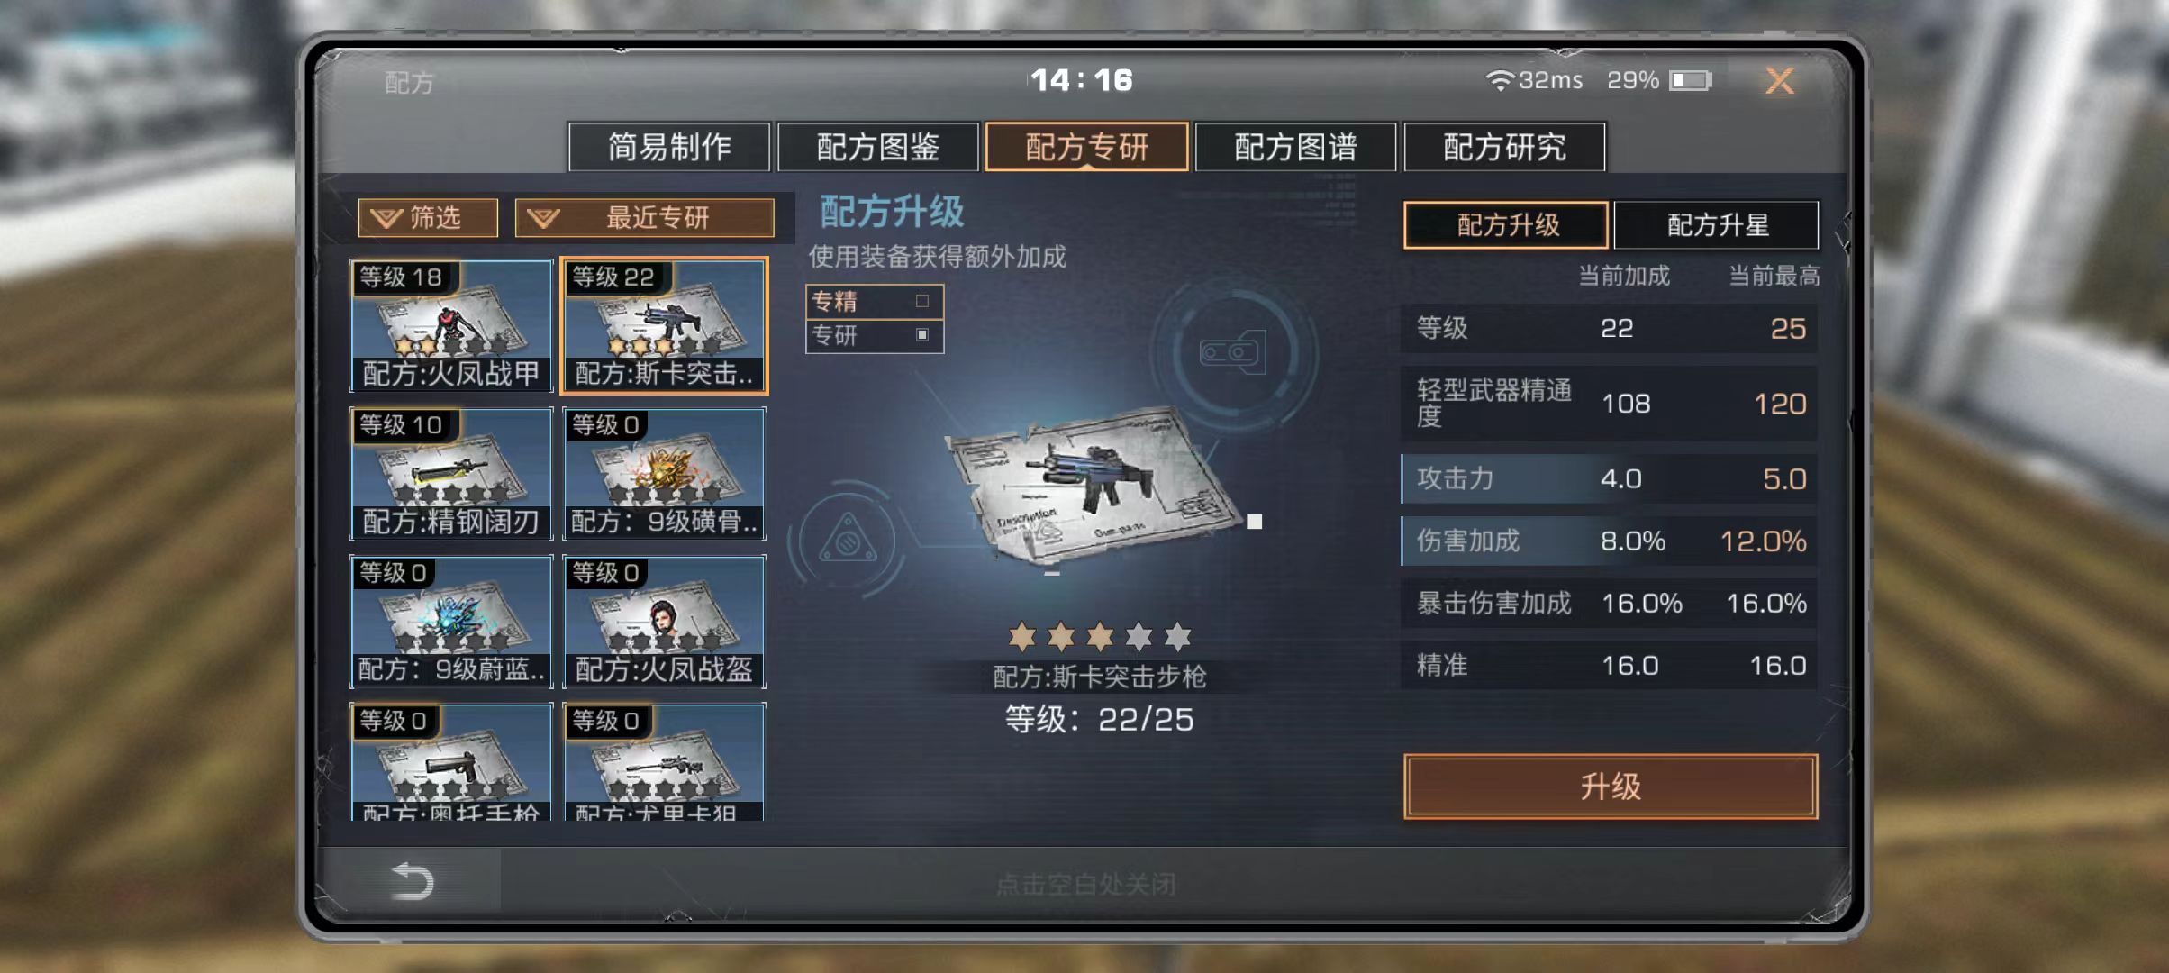This screenshot has width=2169, height=973.
Task: Click the circular ticket slot icon
Action: pyautogui.click(x=1233, y=352)
